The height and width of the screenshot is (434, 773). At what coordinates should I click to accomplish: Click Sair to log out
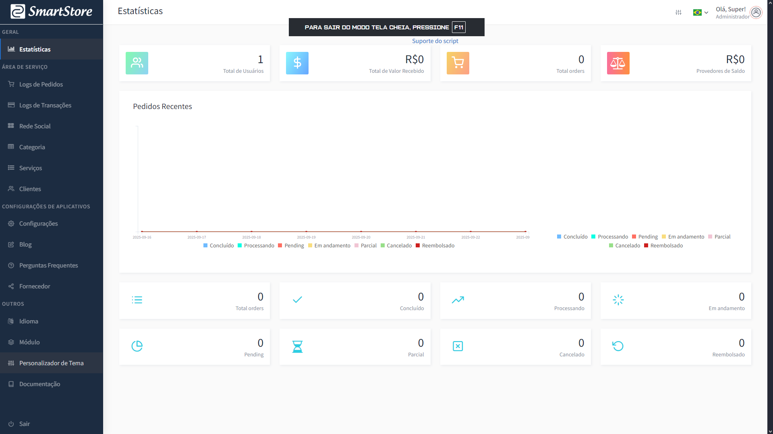[x=25, y=424]
